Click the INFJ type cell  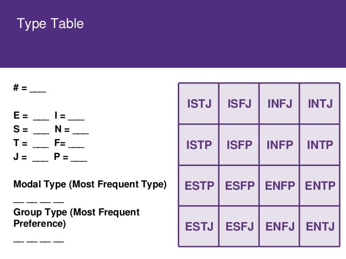coord(279,103)
